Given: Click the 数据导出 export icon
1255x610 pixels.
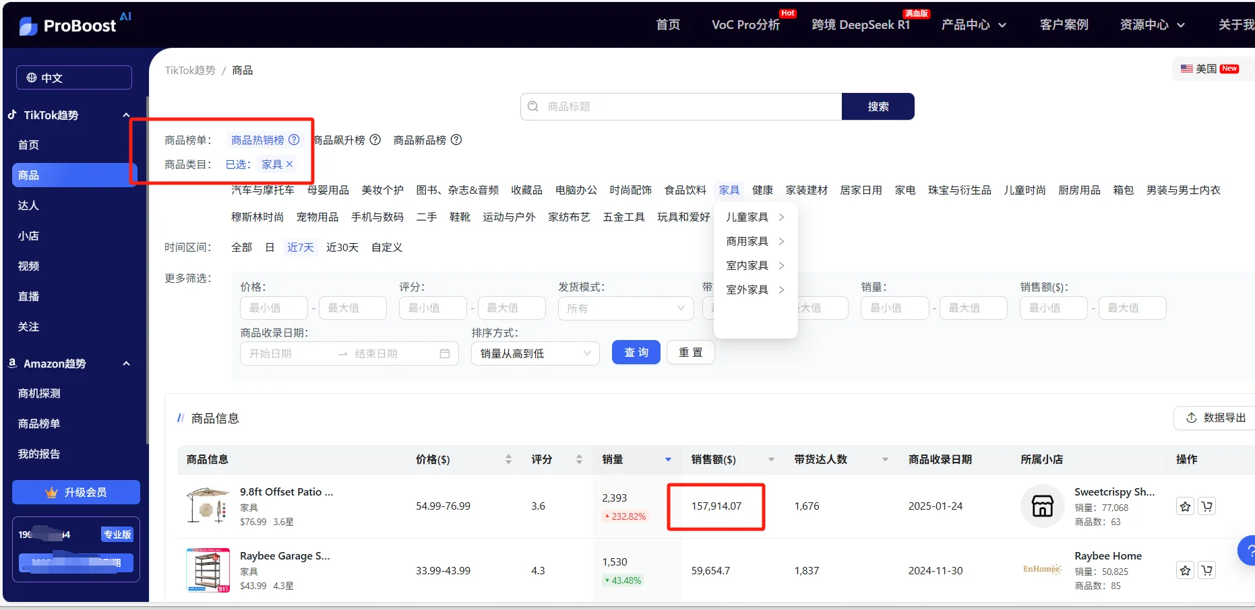Looking at the screenshot, I should click(x=1192, y=417).
